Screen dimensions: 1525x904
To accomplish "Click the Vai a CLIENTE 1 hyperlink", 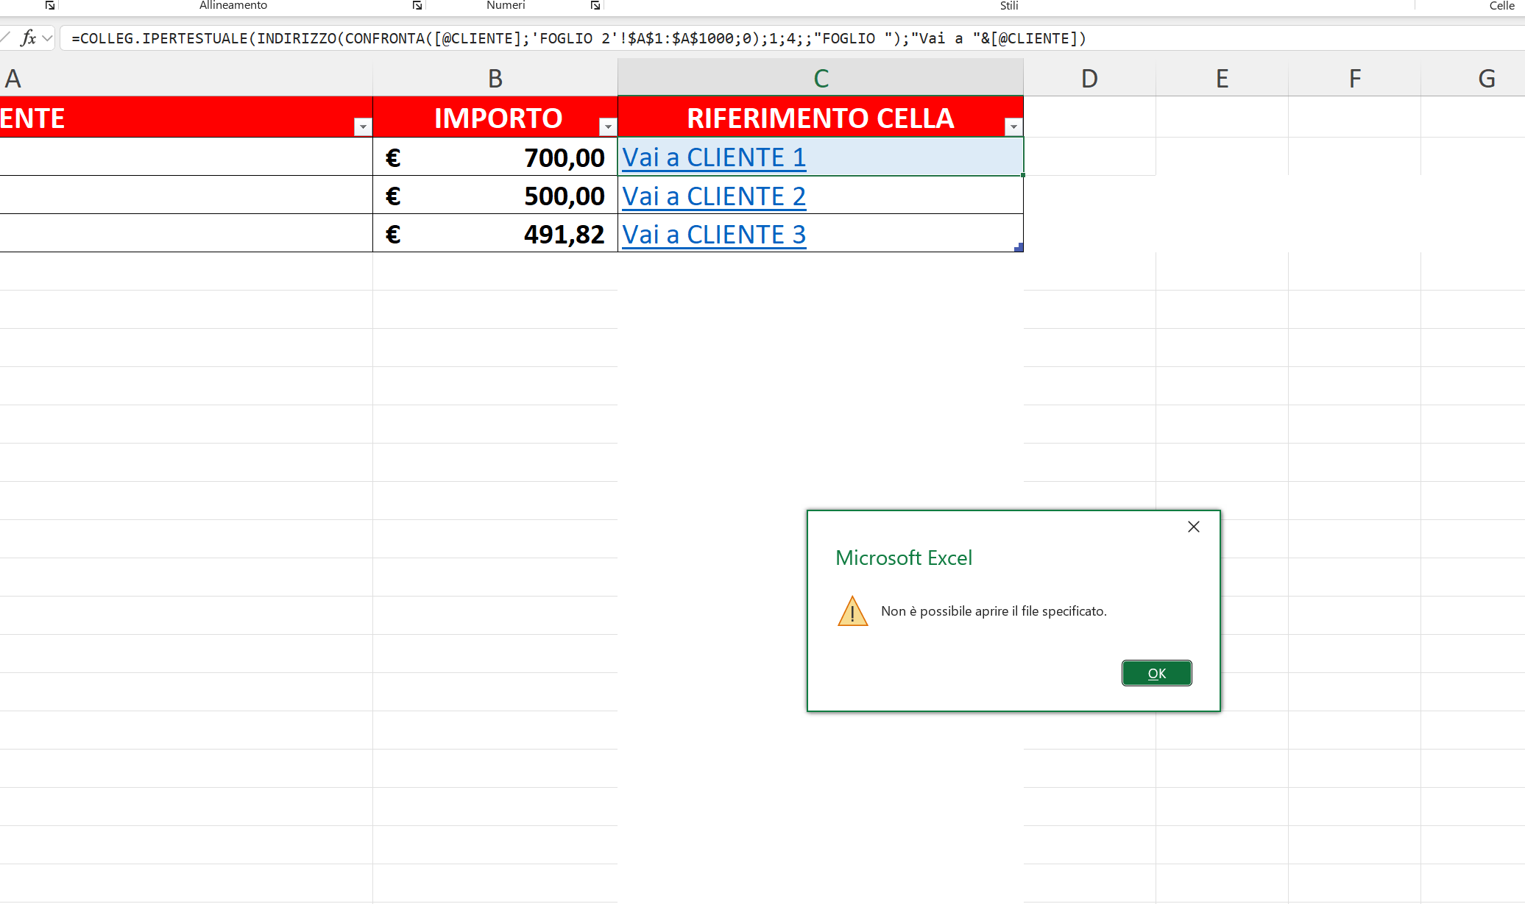I will (713, 157).
